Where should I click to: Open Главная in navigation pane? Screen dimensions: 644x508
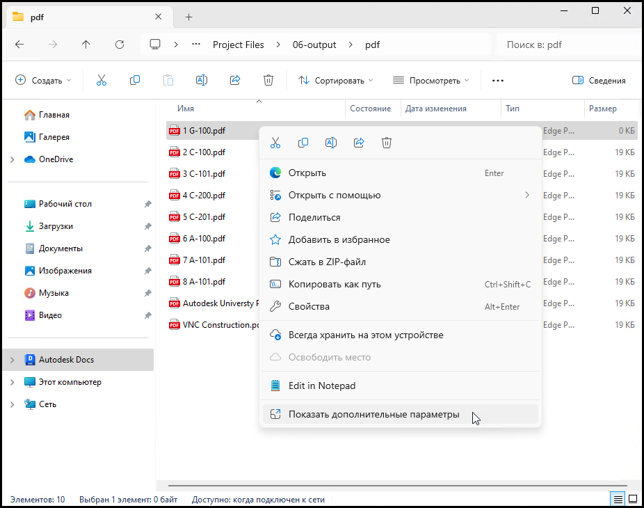54,115
